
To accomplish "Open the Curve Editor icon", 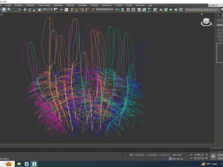I will point(144,10).
